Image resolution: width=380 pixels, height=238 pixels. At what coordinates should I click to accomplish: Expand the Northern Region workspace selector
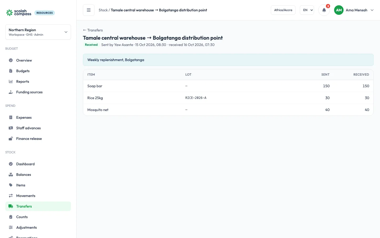[38, 32]
